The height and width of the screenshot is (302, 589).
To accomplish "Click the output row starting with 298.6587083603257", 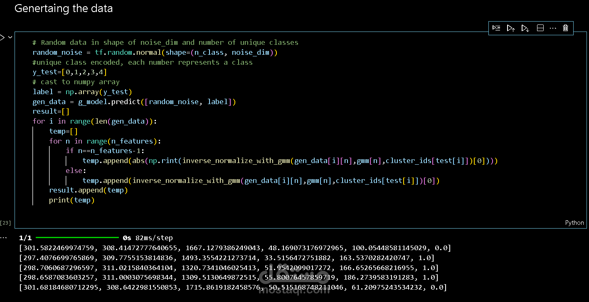I will point(229,278).
